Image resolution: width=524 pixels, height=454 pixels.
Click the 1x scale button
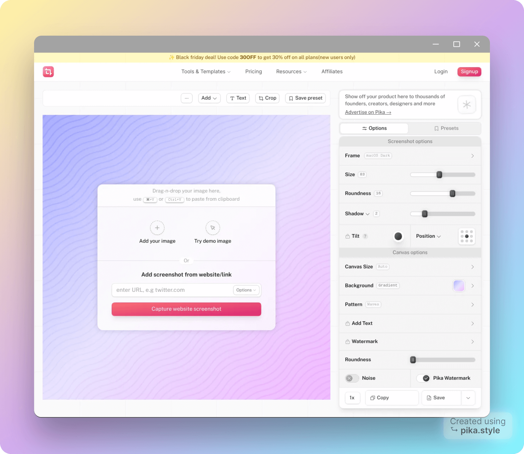click(352, 398)
